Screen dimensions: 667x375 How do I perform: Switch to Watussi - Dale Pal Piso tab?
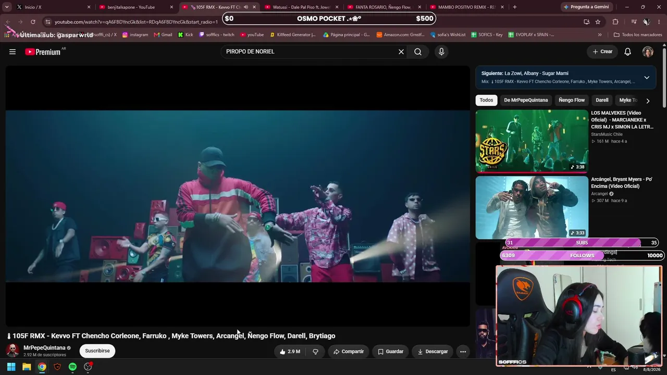tap(301, 7)
